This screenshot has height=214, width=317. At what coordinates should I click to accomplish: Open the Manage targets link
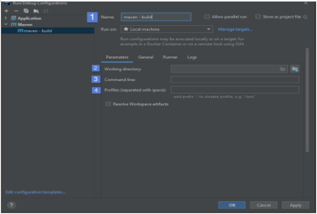tap(235, 29)
